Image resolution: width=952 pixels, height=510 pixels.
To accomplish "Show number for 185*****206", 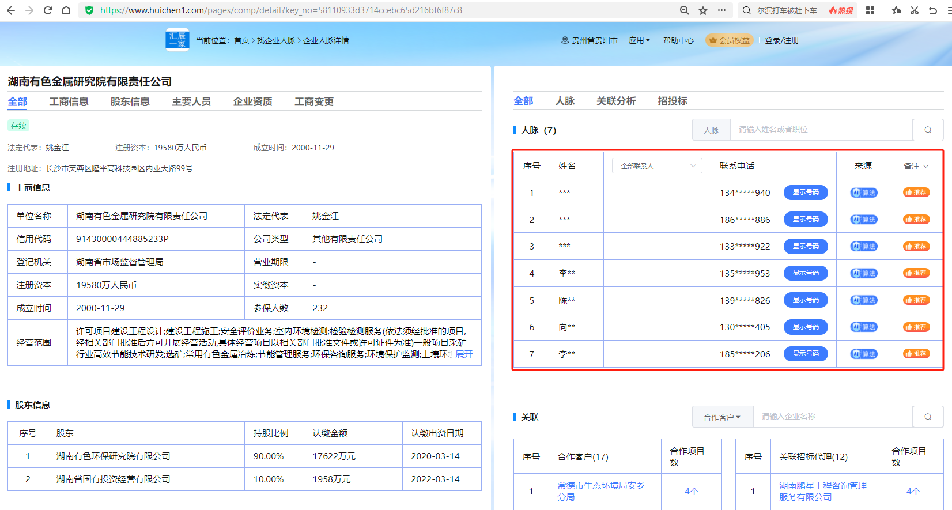I will tap(806, 354).
